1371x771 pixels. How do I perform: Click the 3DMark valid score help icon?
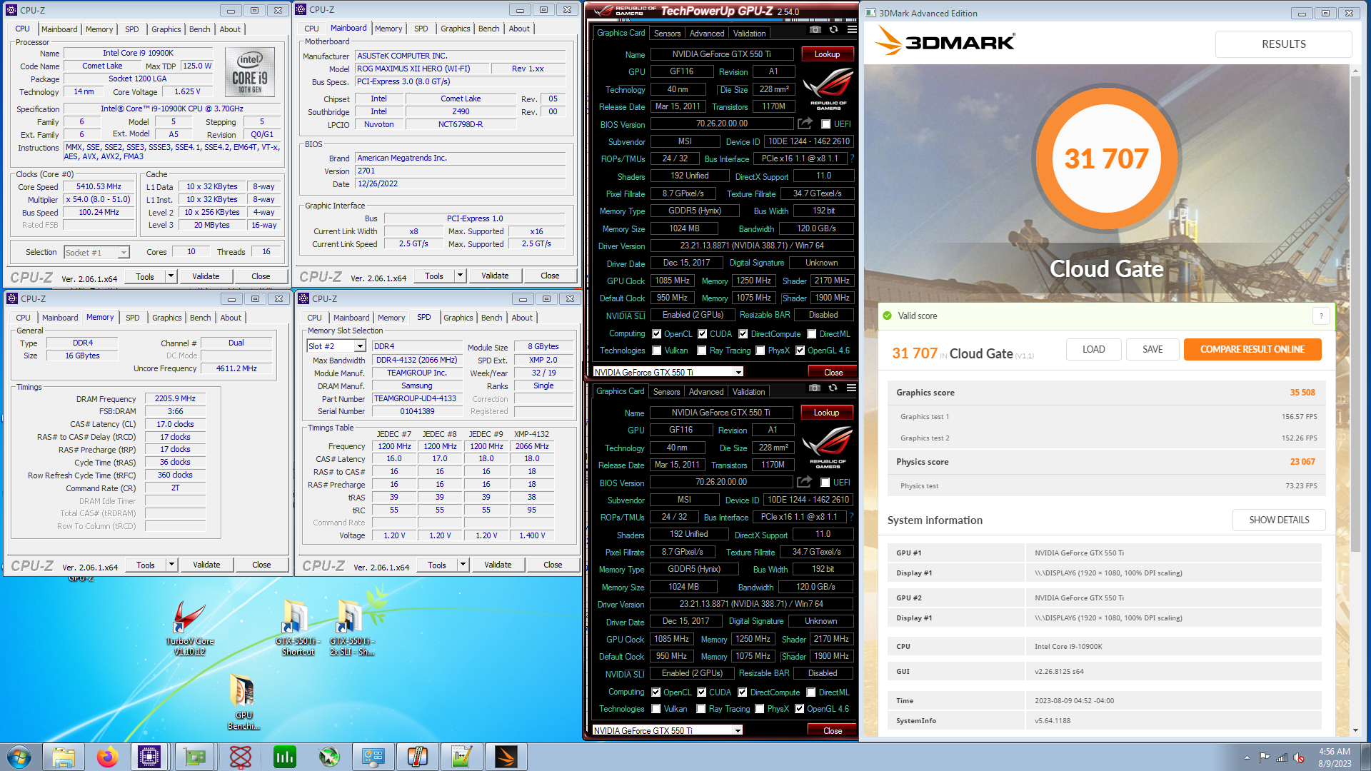[1321, 316]
